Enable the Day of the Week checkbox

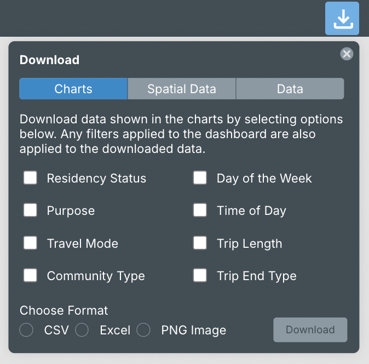(x=200, y=178)
